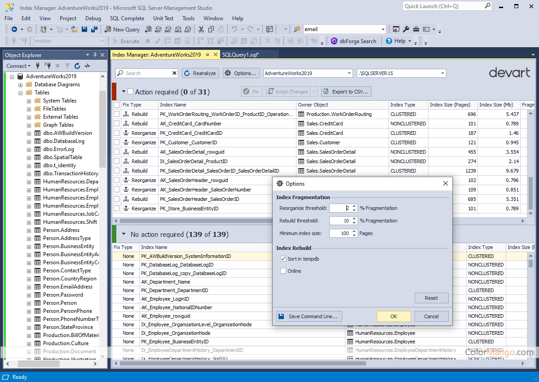539x382 pixels.
Task: Expand the System Tables tree node
Action: click(29, 101)
